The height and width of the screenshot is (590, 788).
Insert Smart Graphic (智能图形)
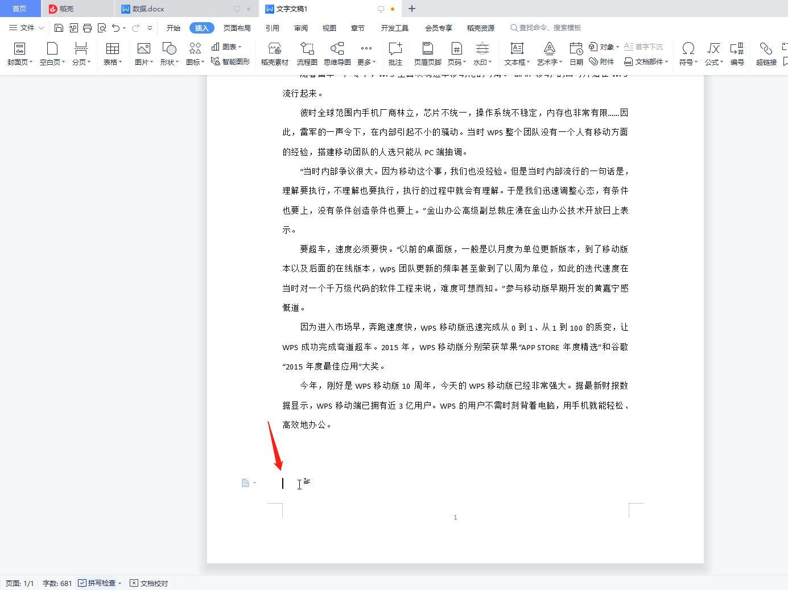(230, 61)
